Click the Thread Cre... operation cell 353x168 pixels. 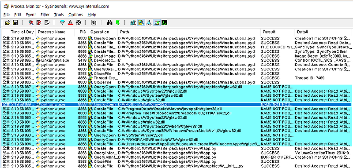tap(105, 78)
